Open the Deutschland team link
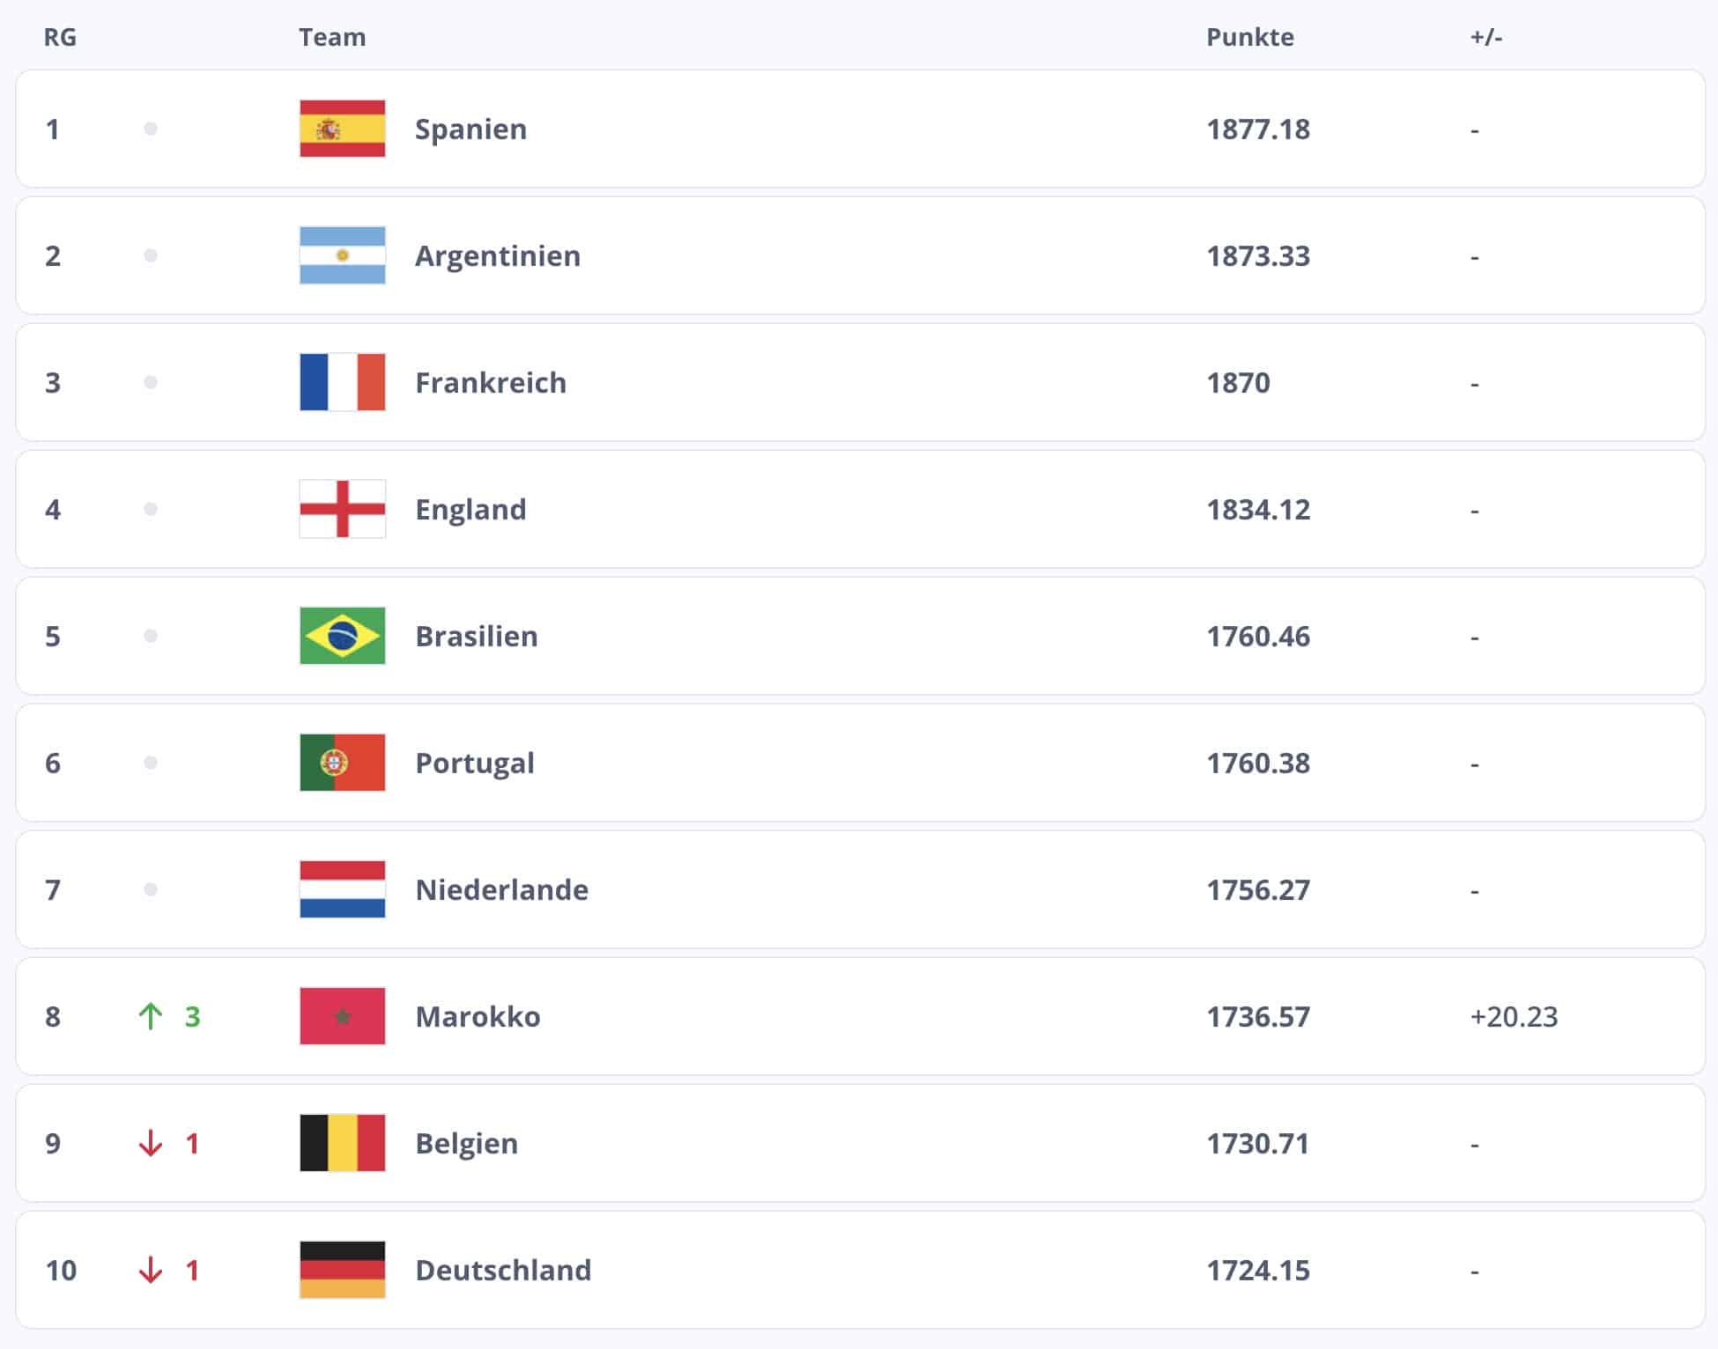Viewport: 1718px width, 1349px height. click(x=503, y=1271)
